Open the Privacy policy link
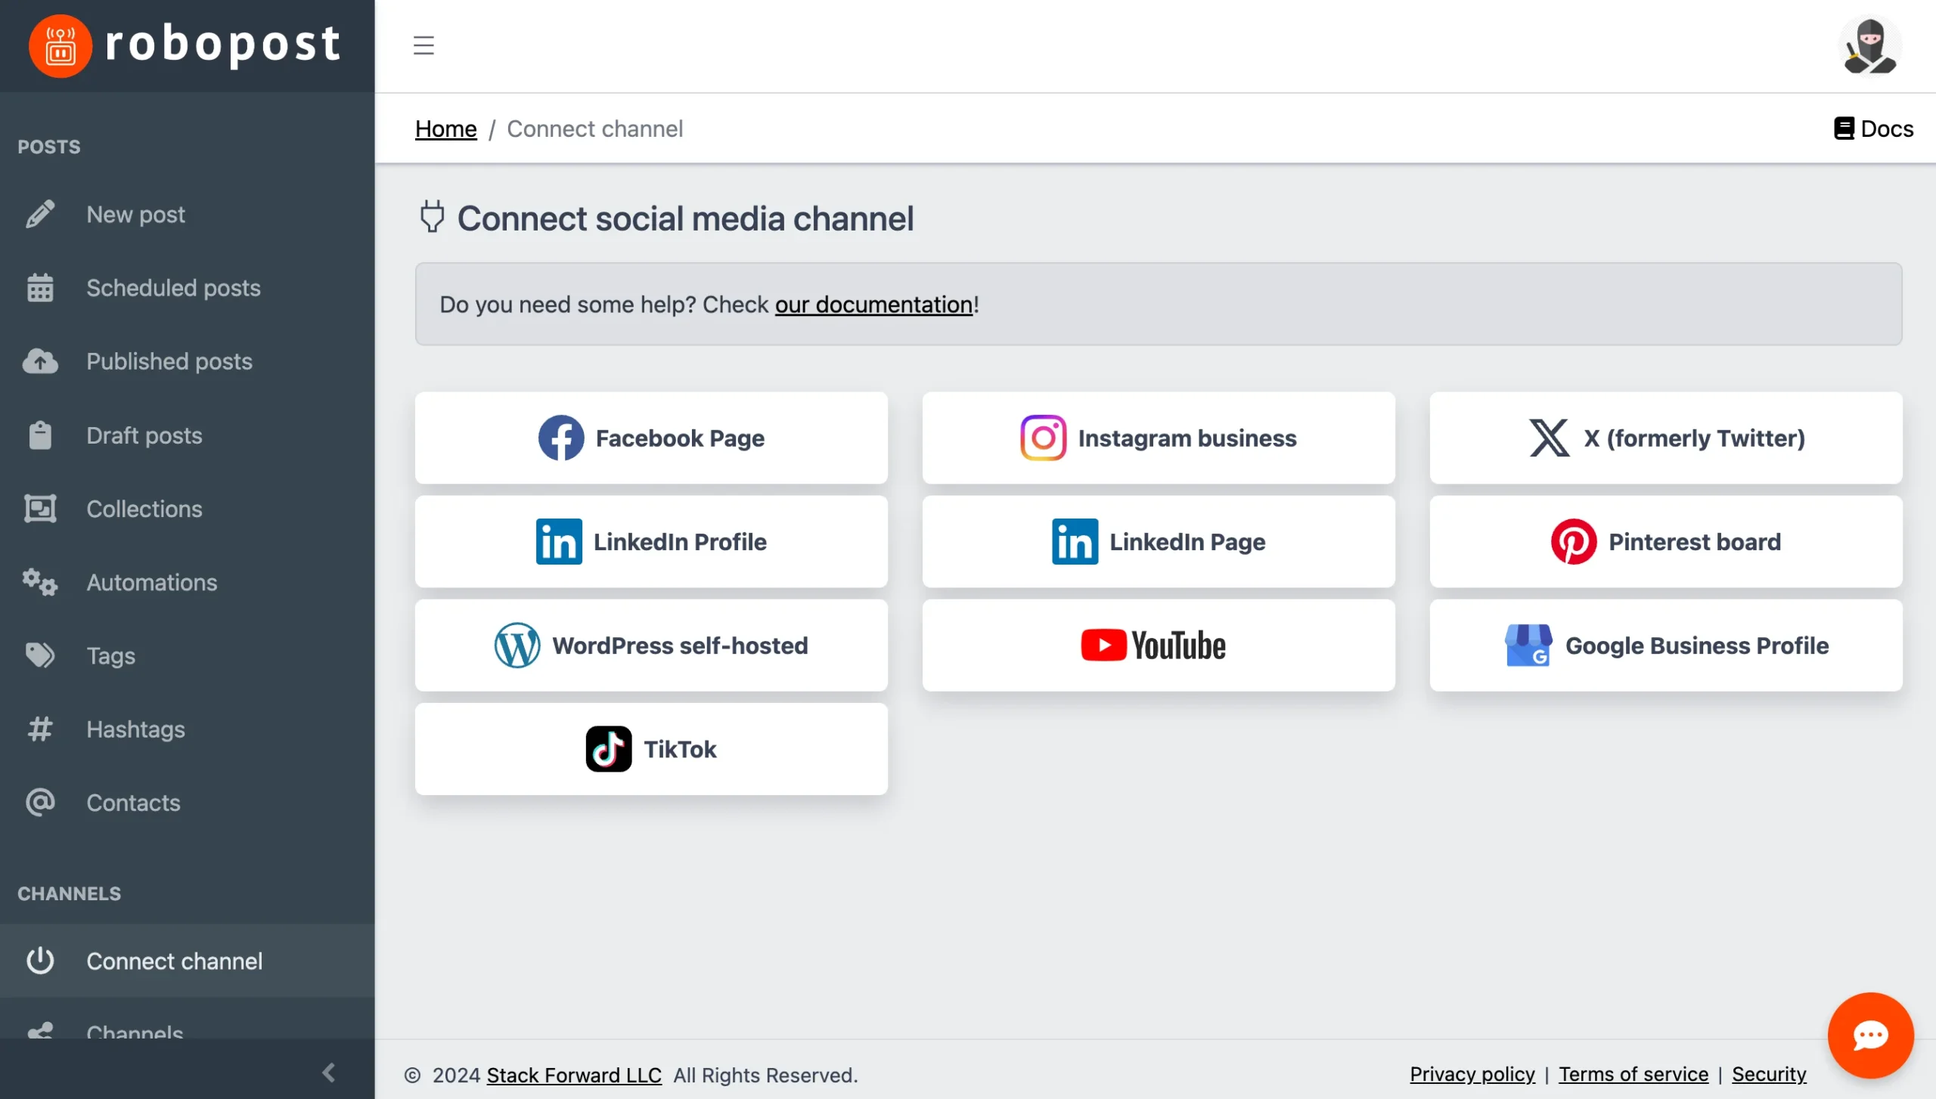Image resolution: width=1936 pixels, height=1099 pixels. click(1472, 1074)
